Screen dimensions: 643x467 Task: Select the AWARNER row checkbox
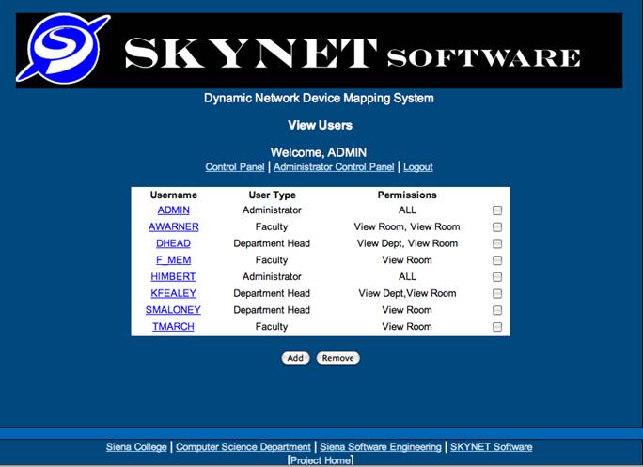click(x=497, y=227)
